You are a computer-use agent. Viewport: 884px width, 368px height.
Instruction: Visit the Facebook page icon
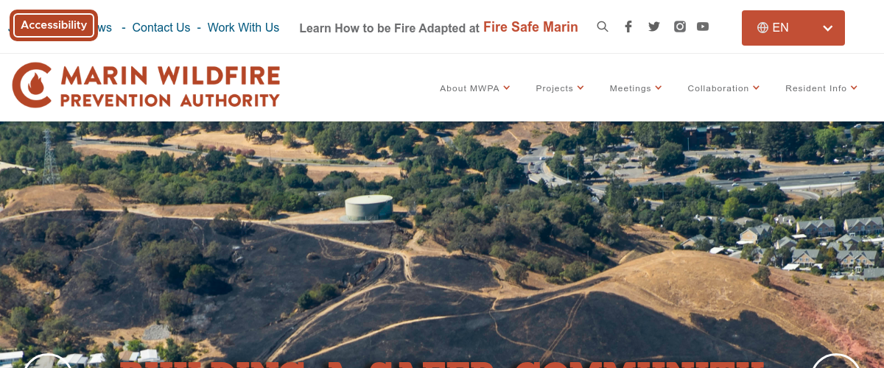[x=628, y=26]
